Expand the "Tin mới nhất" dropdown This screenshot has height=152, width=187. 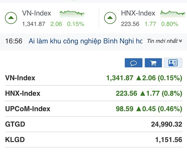click(165, 41)
